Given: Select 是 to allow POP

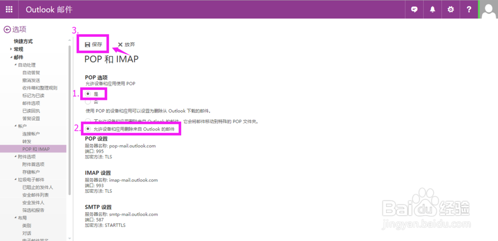Looking at the screenshot, I should 88,94.
